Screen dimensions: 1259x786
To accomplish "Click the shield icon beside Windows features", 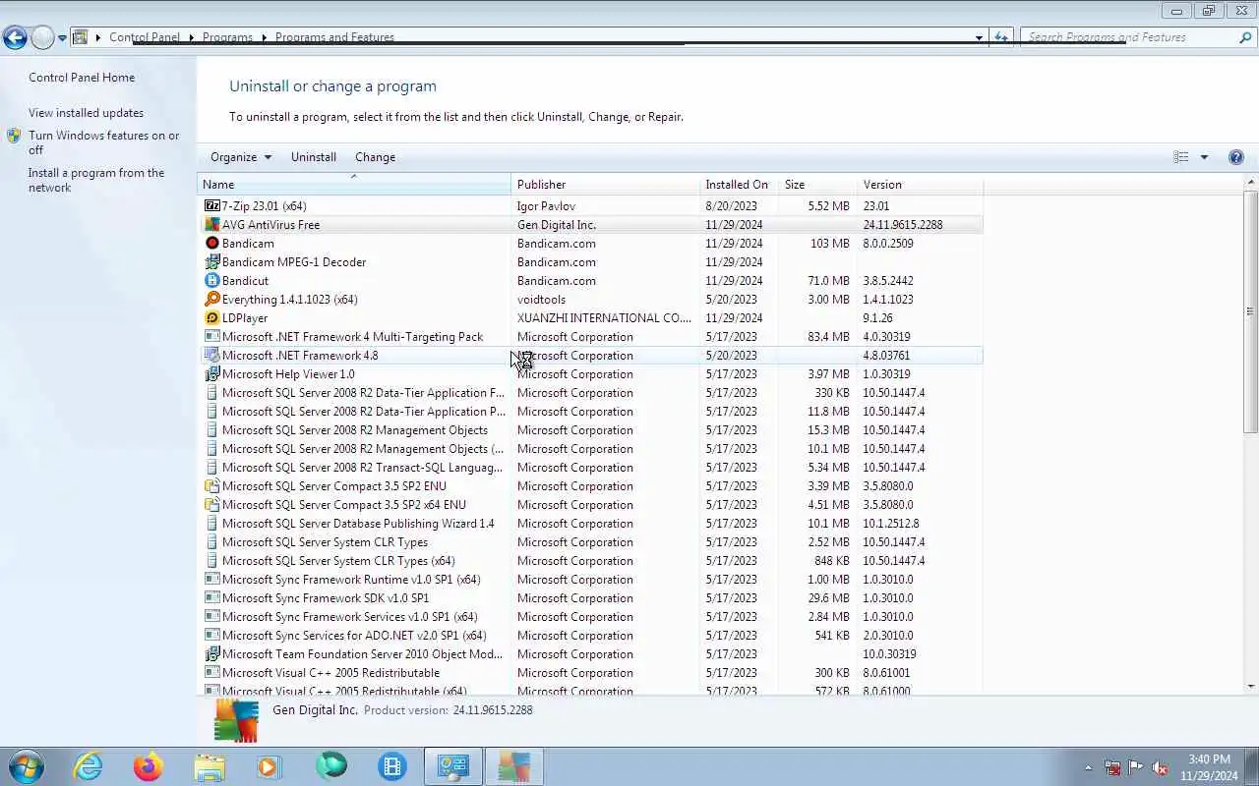I will click(14, 137).
